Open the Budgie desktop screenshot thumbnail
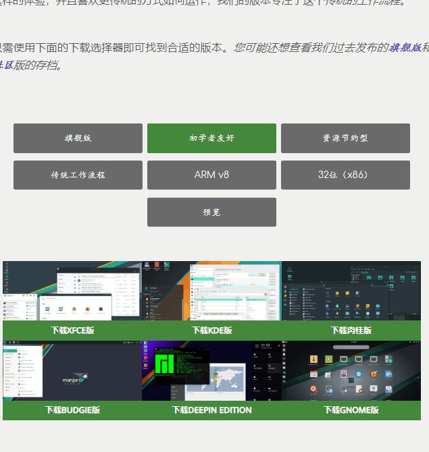The image size is (429, 452). (x=72, y=371)
